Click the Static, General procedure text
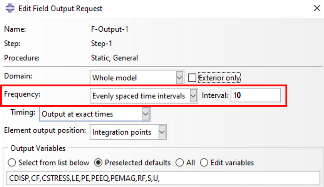 (x=114, y=58)
